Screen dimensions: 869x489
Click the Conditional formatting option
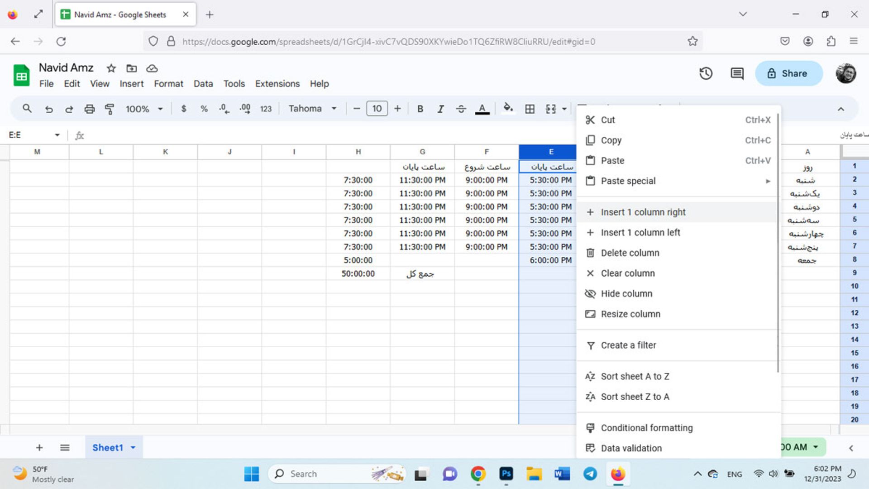click(x=646, y=427)
